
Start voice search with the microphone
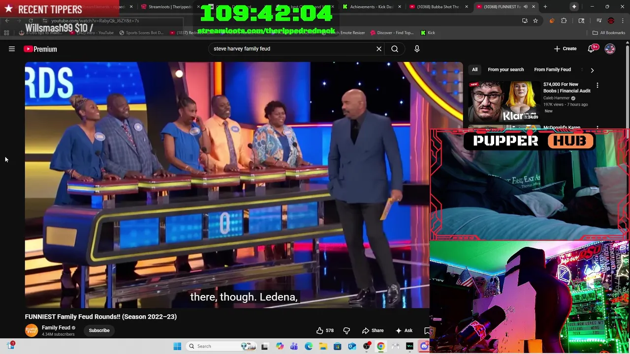click(417, 49)
